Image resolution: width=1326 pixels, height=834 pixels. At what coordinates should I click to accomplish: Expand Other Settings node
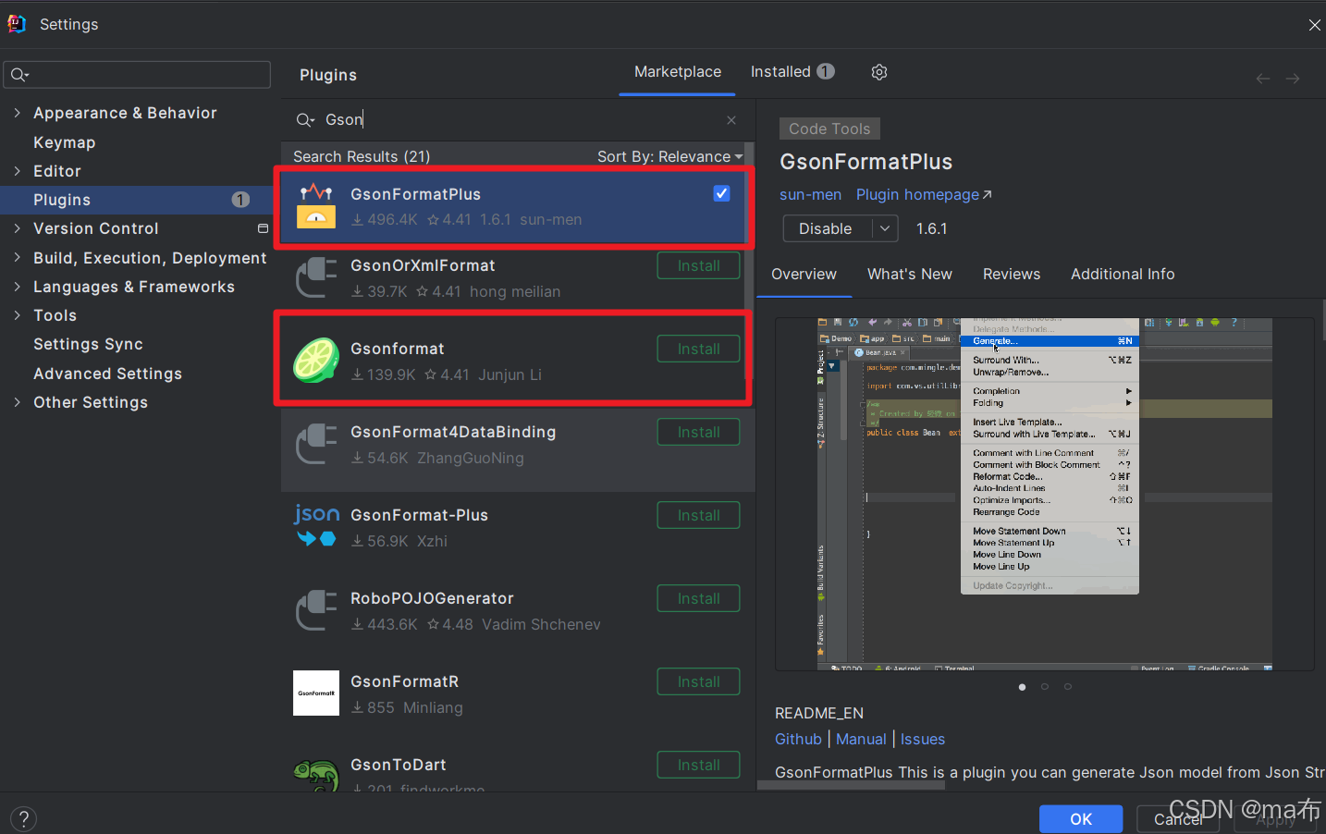[x=17, y=402]
